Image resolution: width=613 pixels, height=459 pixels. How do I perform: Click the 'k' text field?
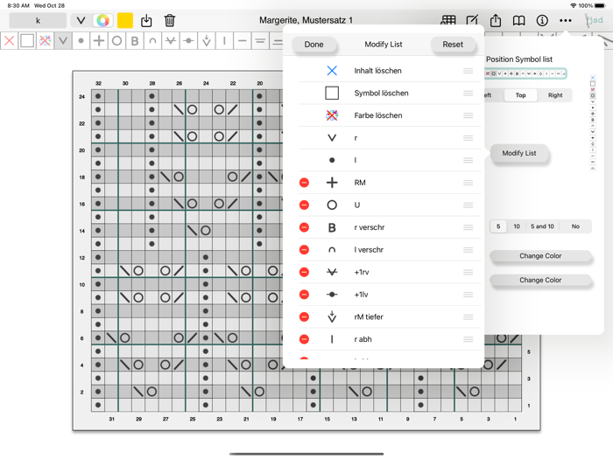pyautogui.click(x=38, y=20)
